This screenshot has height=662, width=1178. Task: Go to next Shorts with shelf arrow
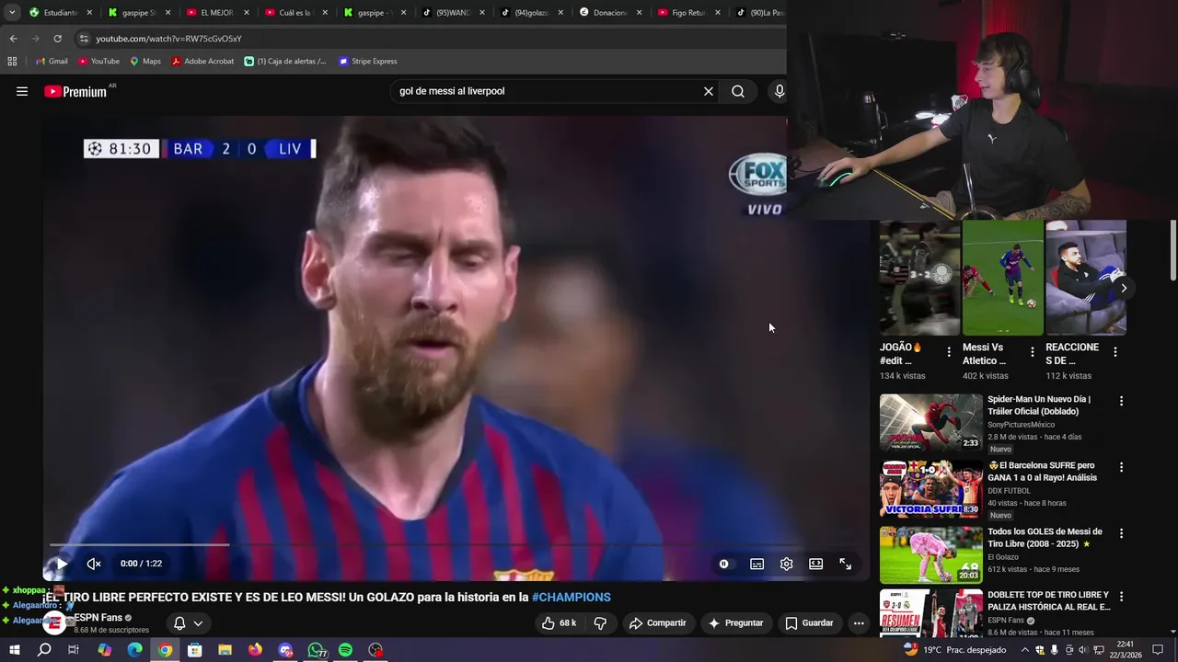(1123, 288)
